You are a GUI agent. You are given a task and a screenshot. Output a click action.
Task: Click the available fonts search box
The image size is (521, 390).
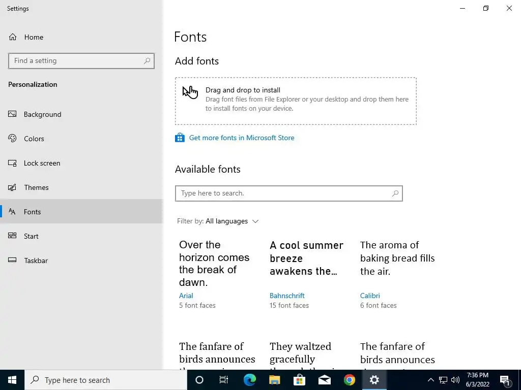[x=285, y=193]
